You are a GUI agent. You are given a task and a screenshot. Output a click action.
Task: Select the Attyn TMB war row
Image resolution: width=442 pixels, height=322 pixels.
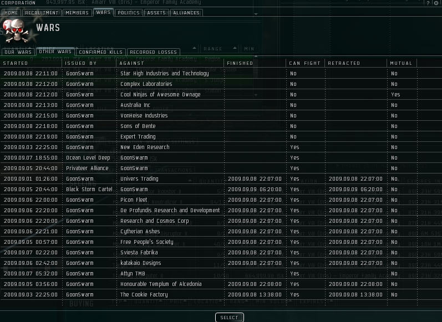coord(221,274)
